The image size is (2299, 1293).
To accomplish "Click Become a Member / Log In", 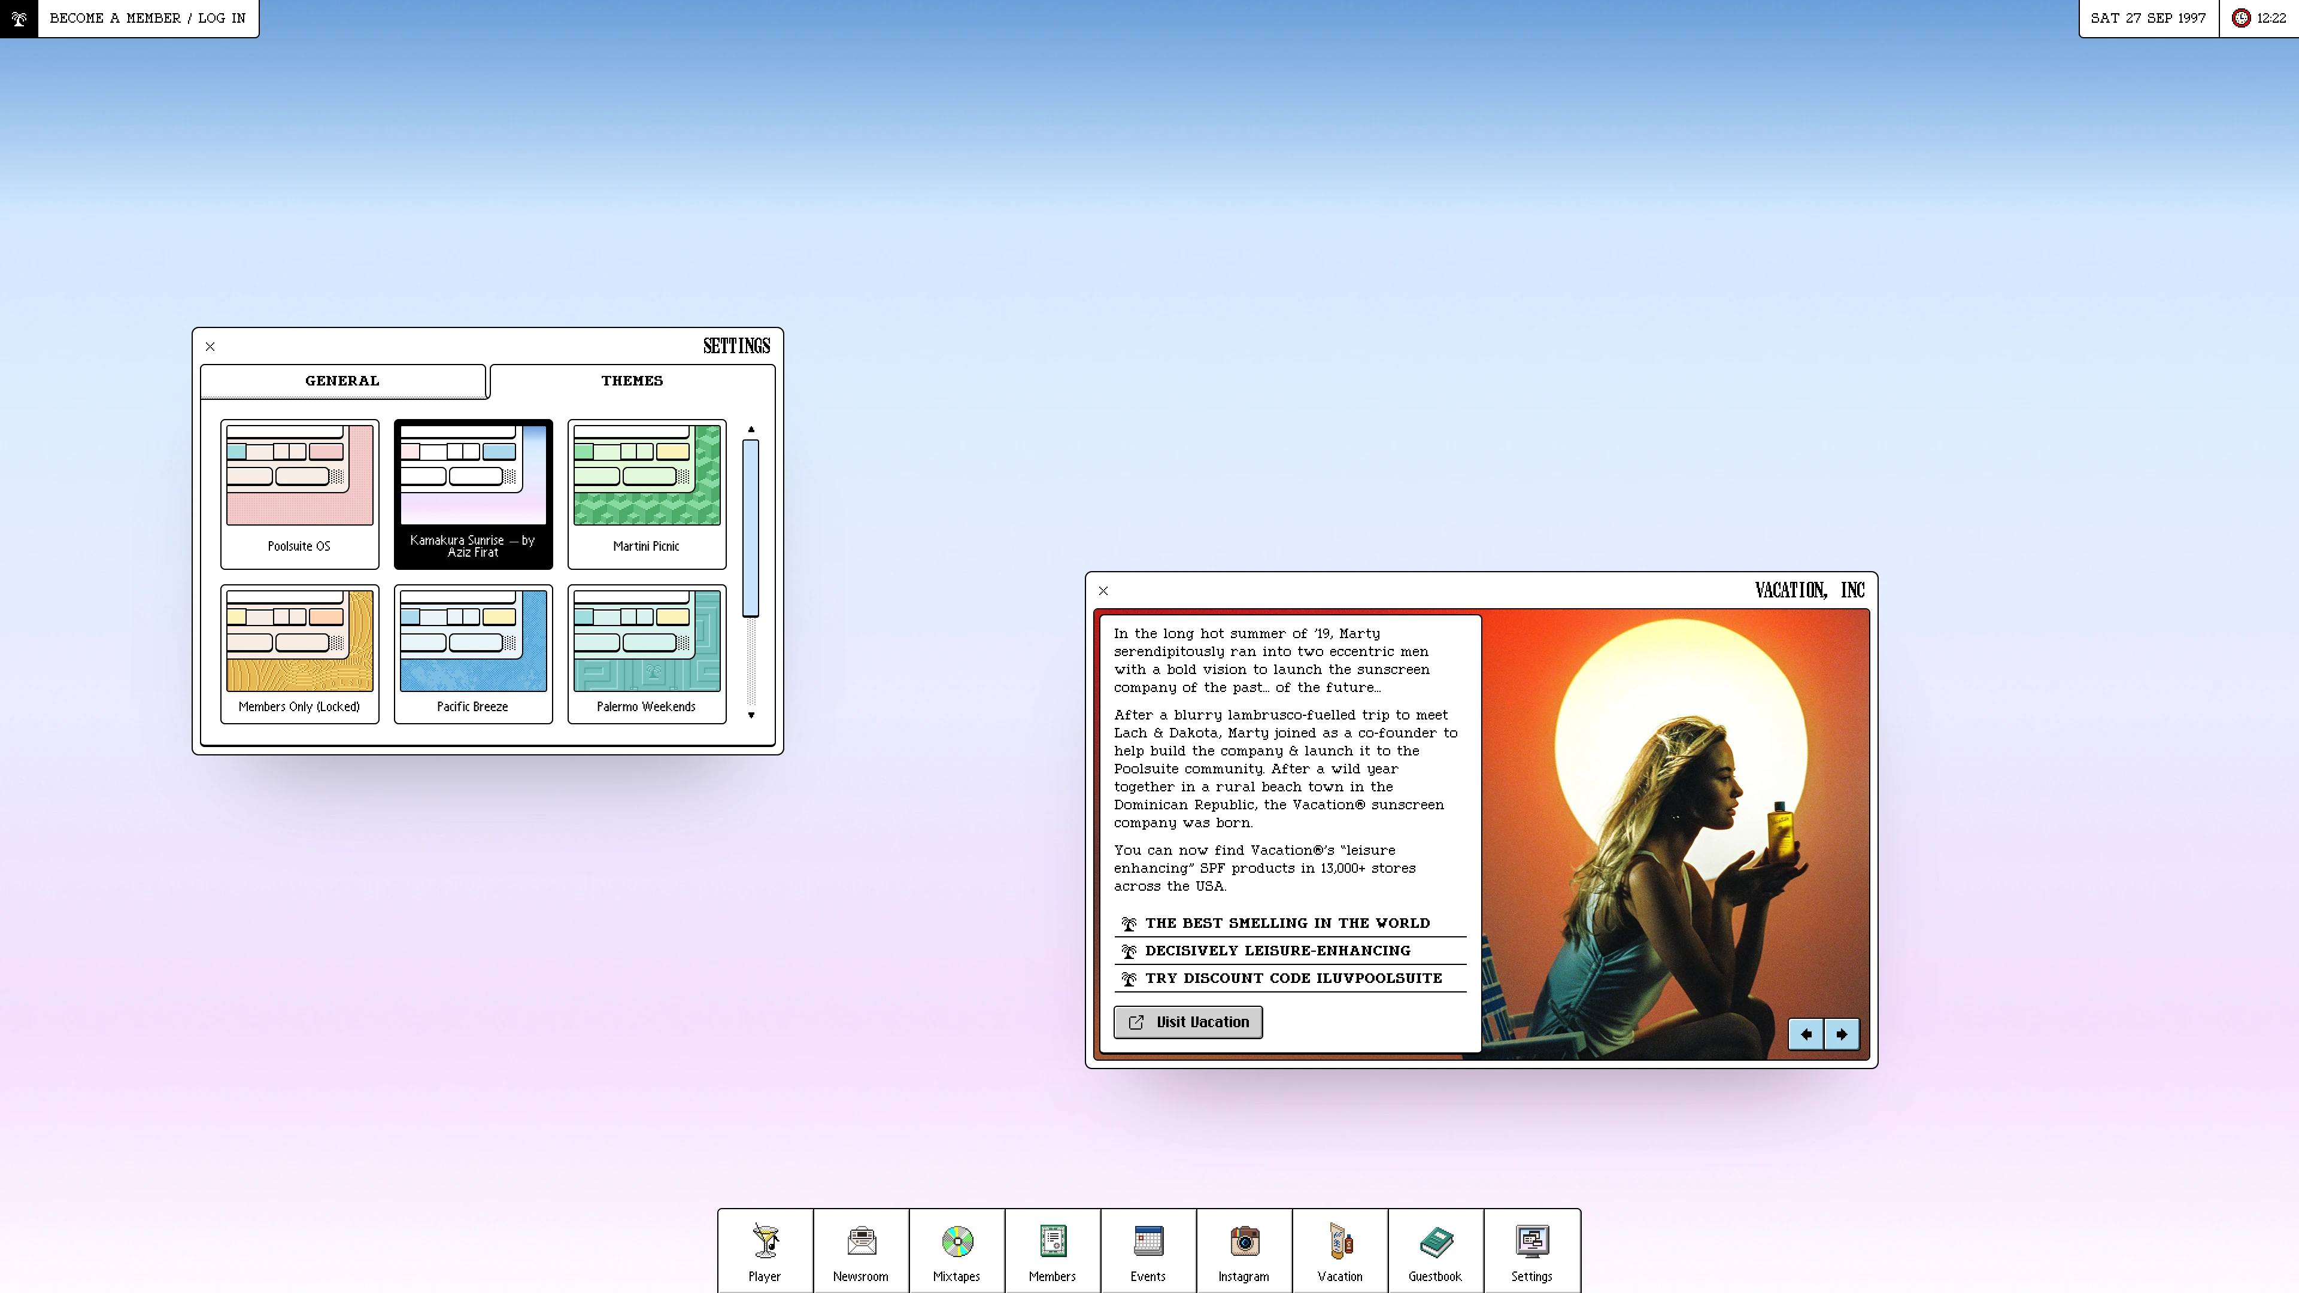I will click(x=148, y=18).
